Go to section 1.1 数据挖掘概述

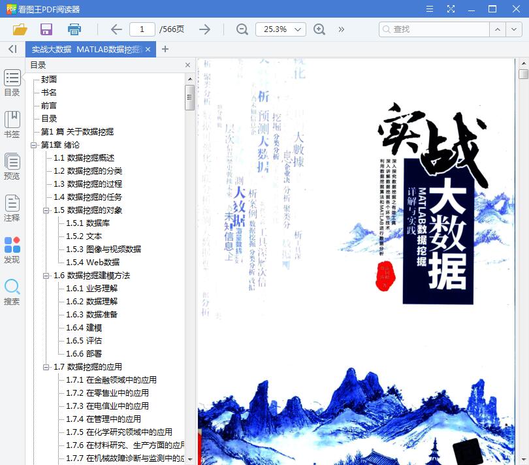84,158
